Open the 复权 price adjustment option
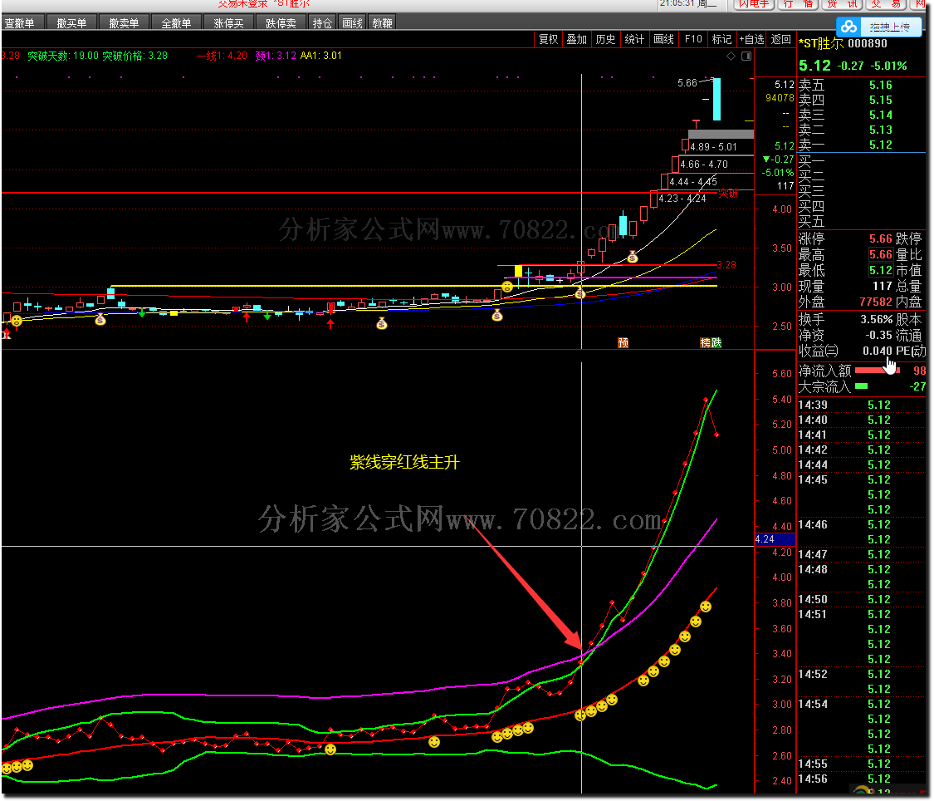The width and height of the screenshot is (934, 801). click(548, 39)
